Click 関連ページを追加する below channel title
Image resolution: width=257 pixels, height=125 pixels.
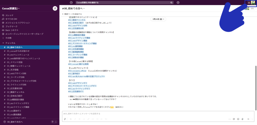(72, 14)
